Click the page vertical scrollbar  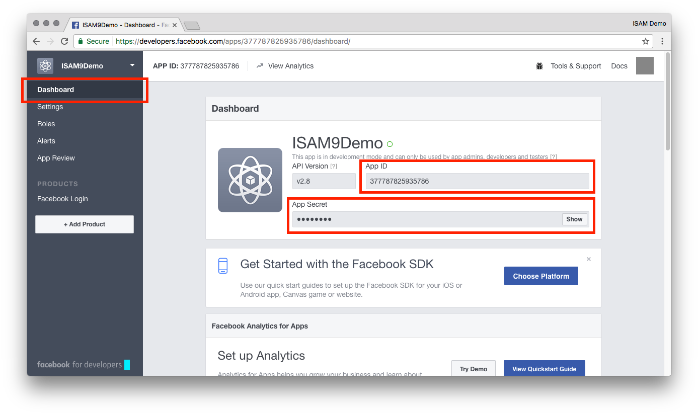(668, 102)
